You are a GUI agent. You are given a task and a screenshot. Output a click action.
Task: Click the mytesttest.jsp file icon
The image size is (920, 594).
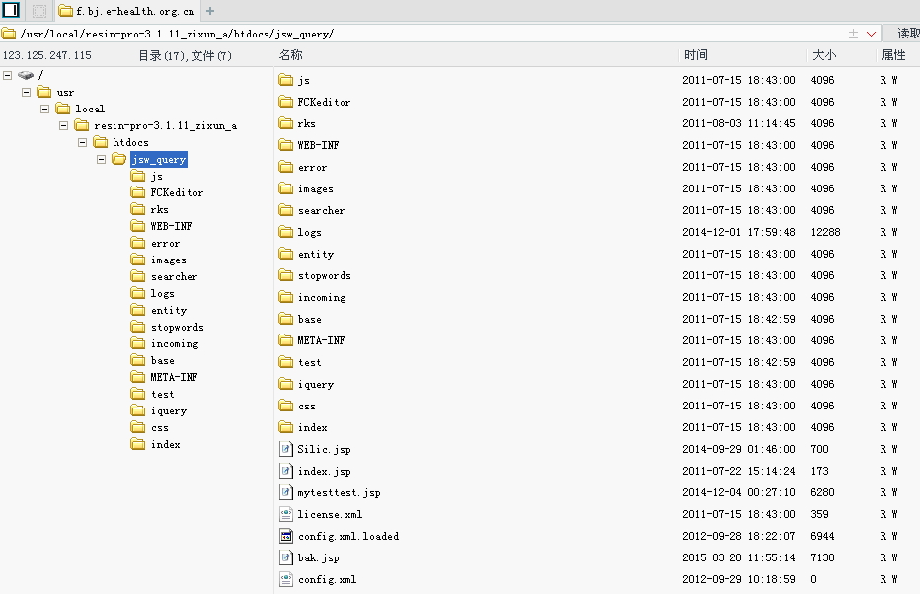[x=285, y=492]
